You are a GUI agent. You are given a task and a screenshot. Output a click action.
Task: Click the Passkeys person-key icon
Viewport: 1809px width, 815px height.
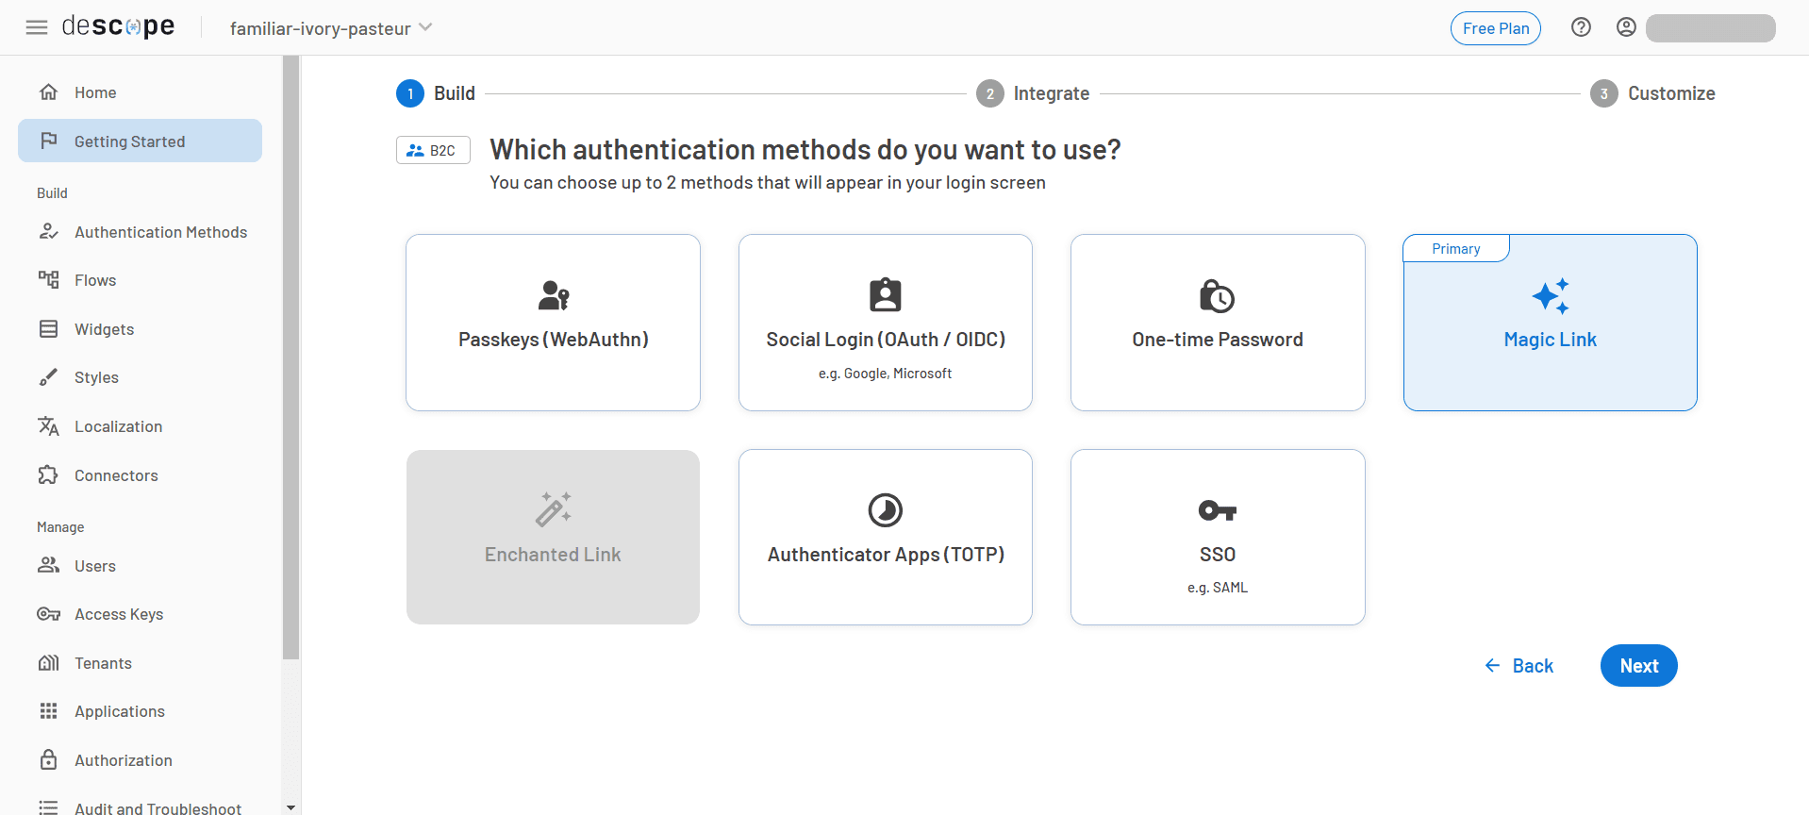(x=554, y=296)
